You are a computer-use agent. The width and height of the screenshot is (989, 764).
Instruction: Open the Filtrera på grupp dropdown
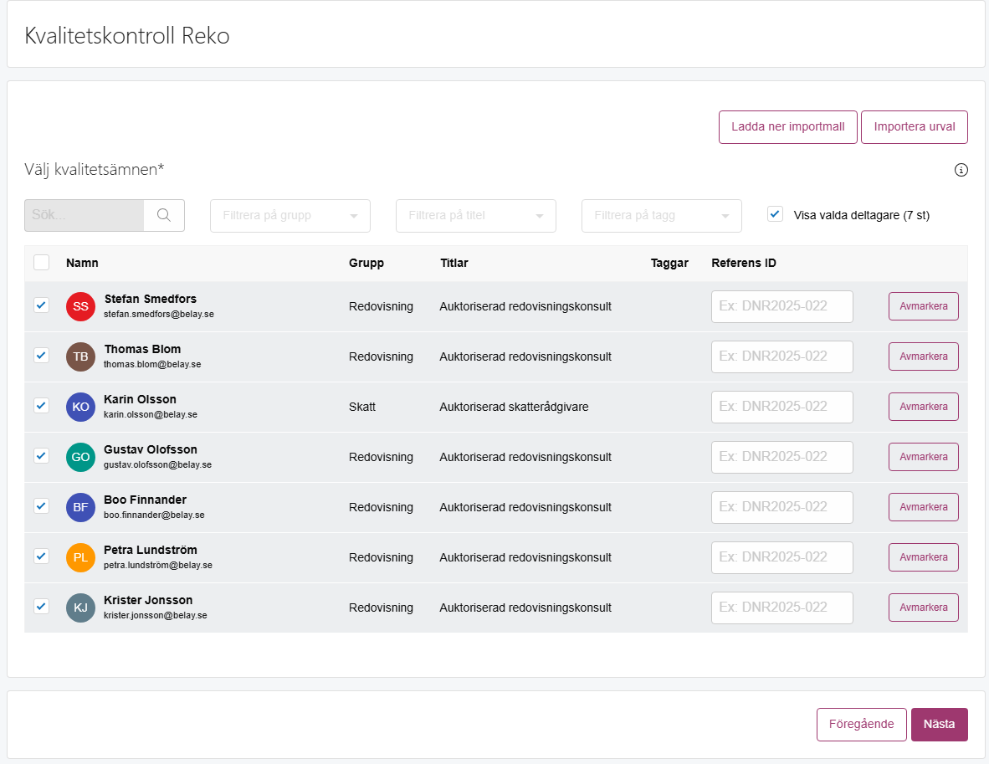290,216
